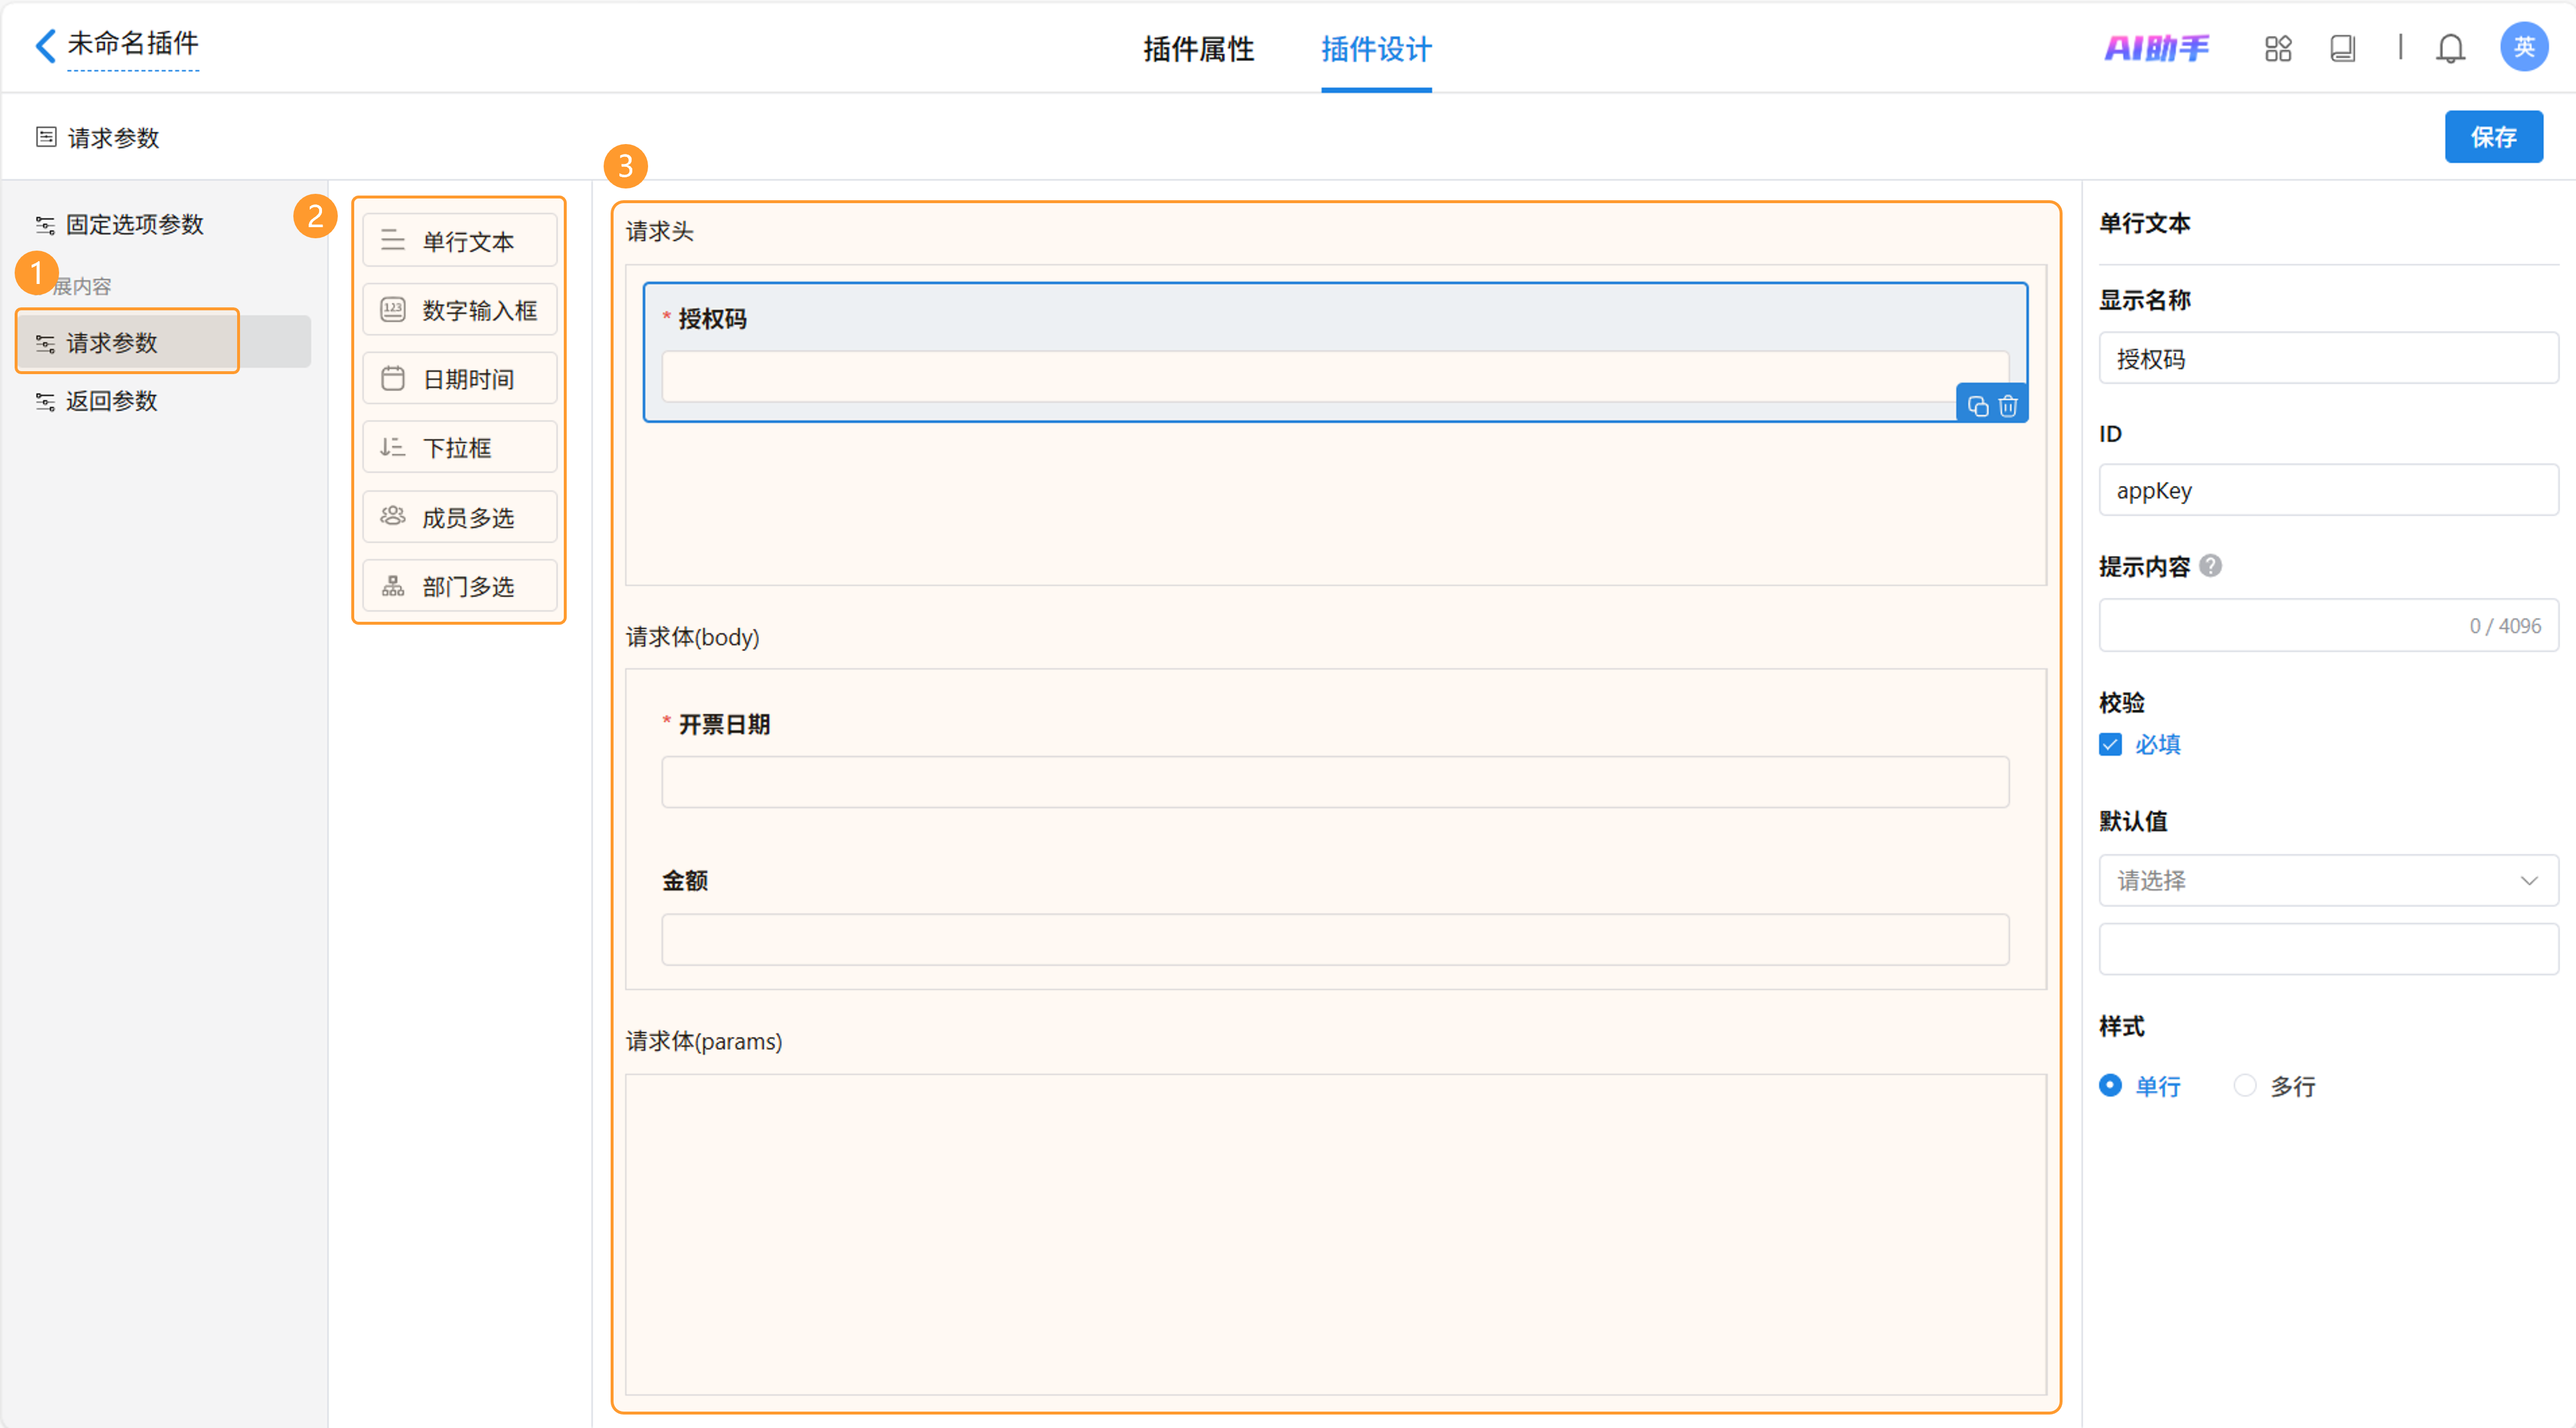Select the 多行 style radio button
This screenshot has height=1428, width=2576.
tap(2244, 1086)
